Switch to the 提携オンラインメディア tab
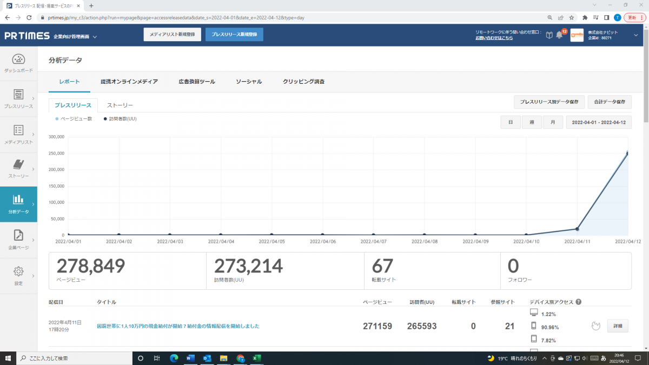This screenshot has height=365, width=649. click(x=129, y=82)
